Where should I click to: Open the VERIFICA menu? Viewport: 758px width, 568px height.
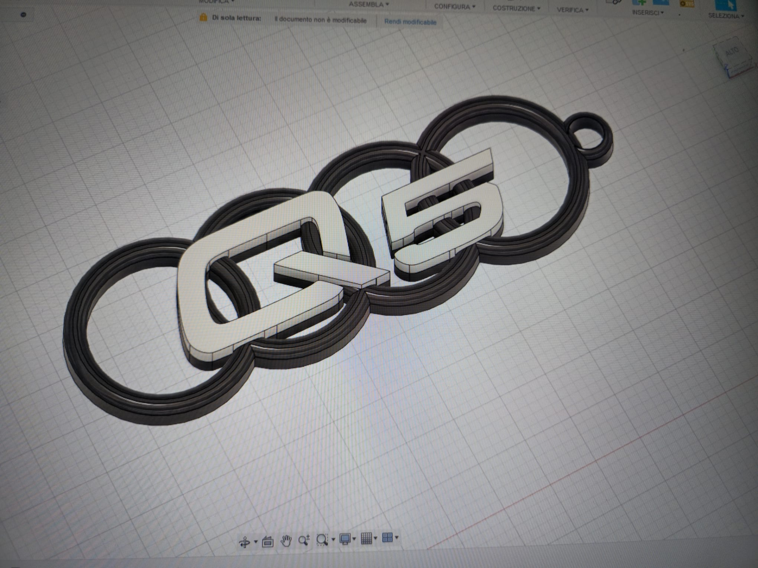click(x=572, y=10)
